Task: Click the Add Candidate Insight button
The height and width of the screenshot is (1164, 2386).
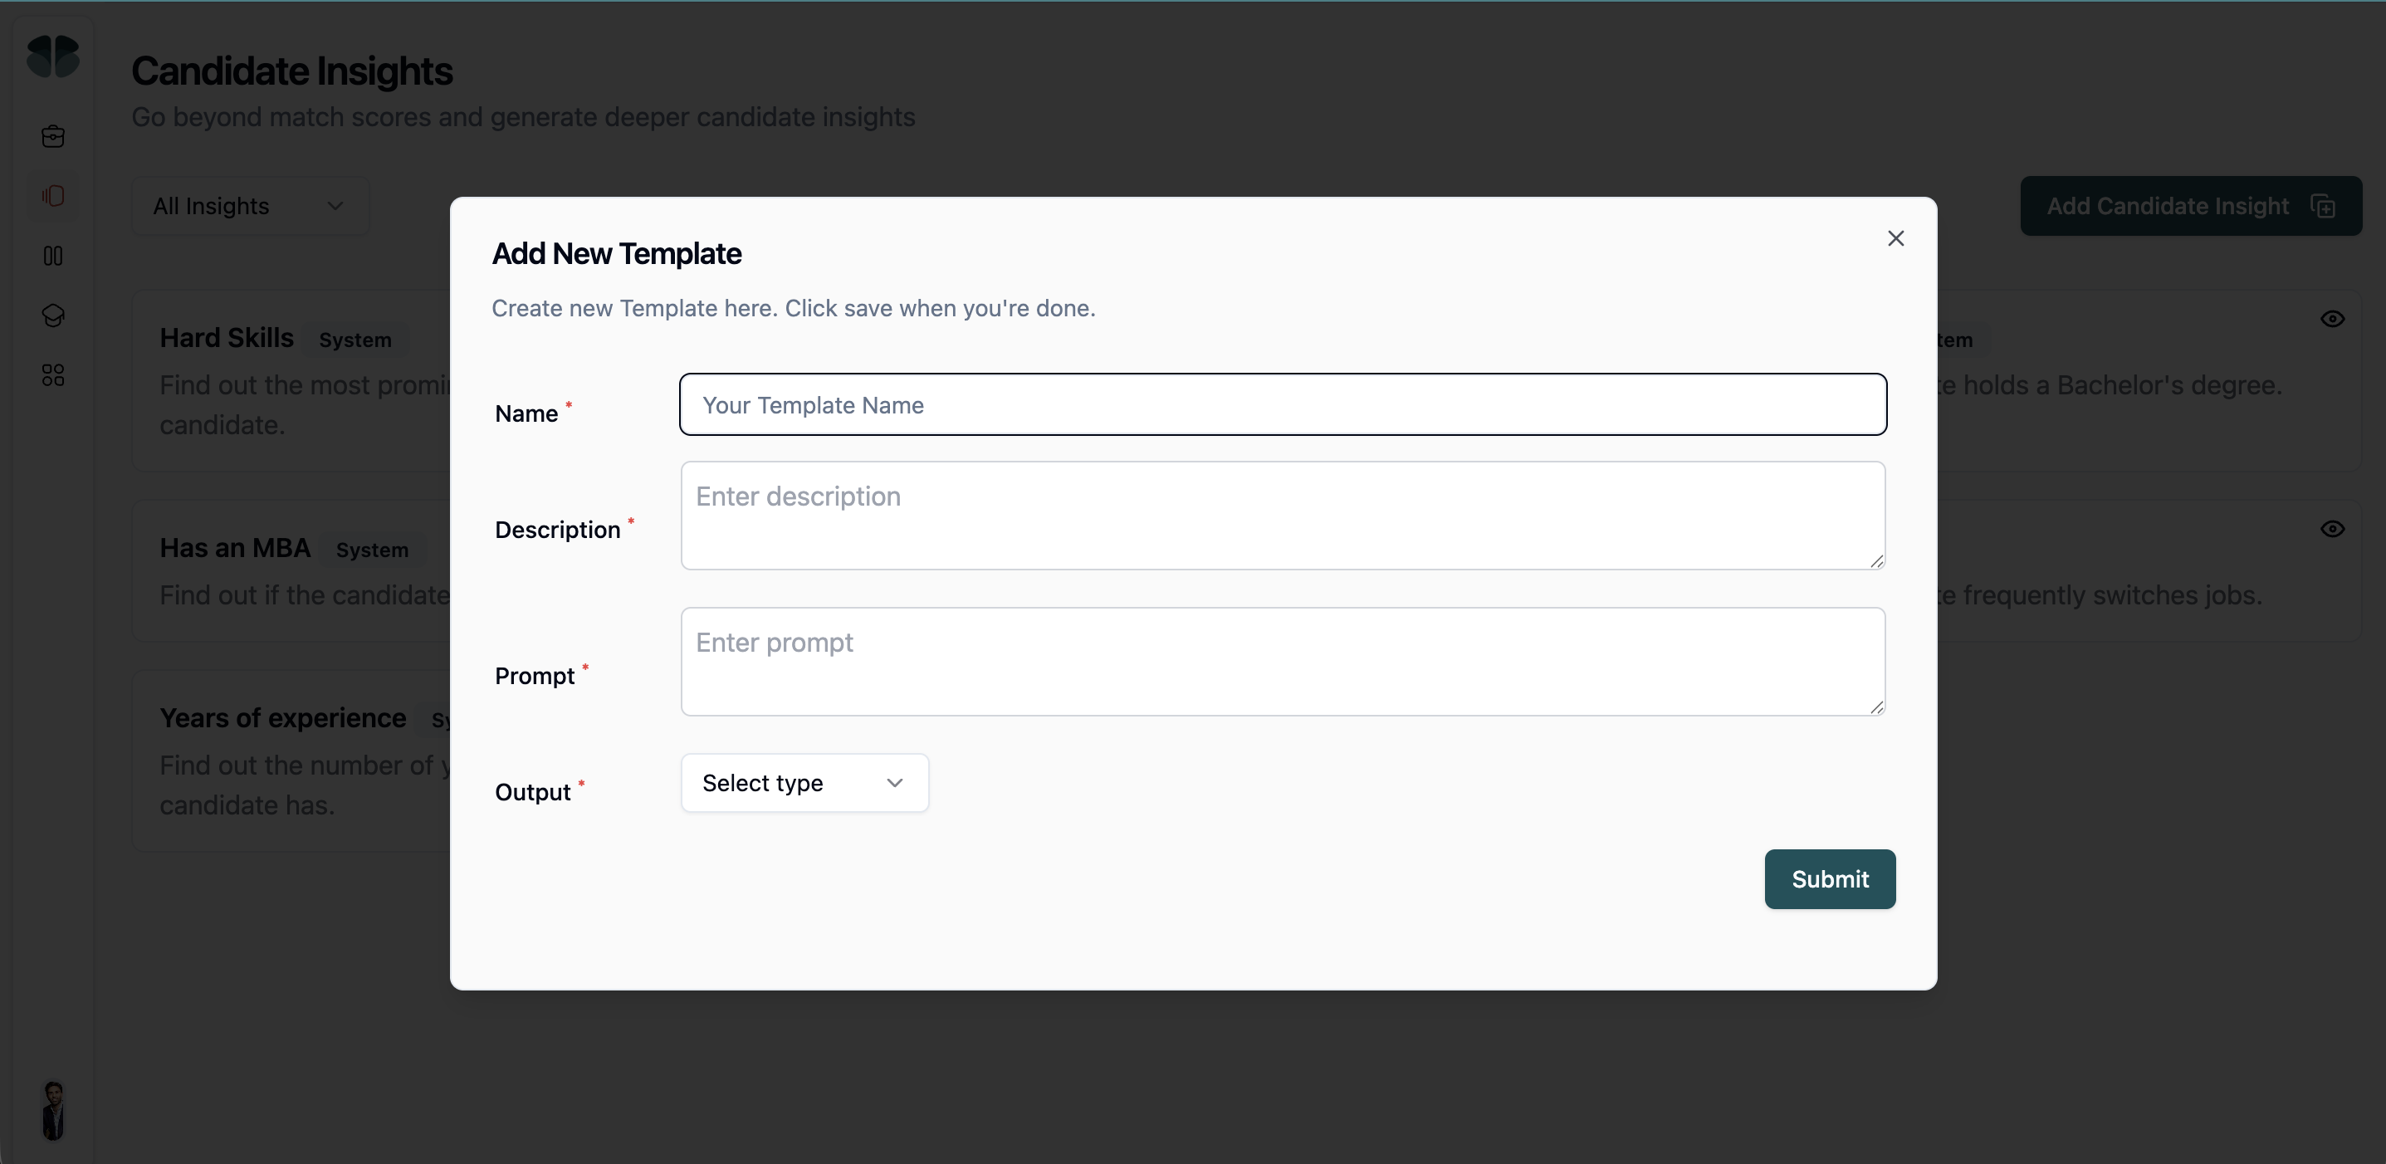Action: (x=2191, y=206)
